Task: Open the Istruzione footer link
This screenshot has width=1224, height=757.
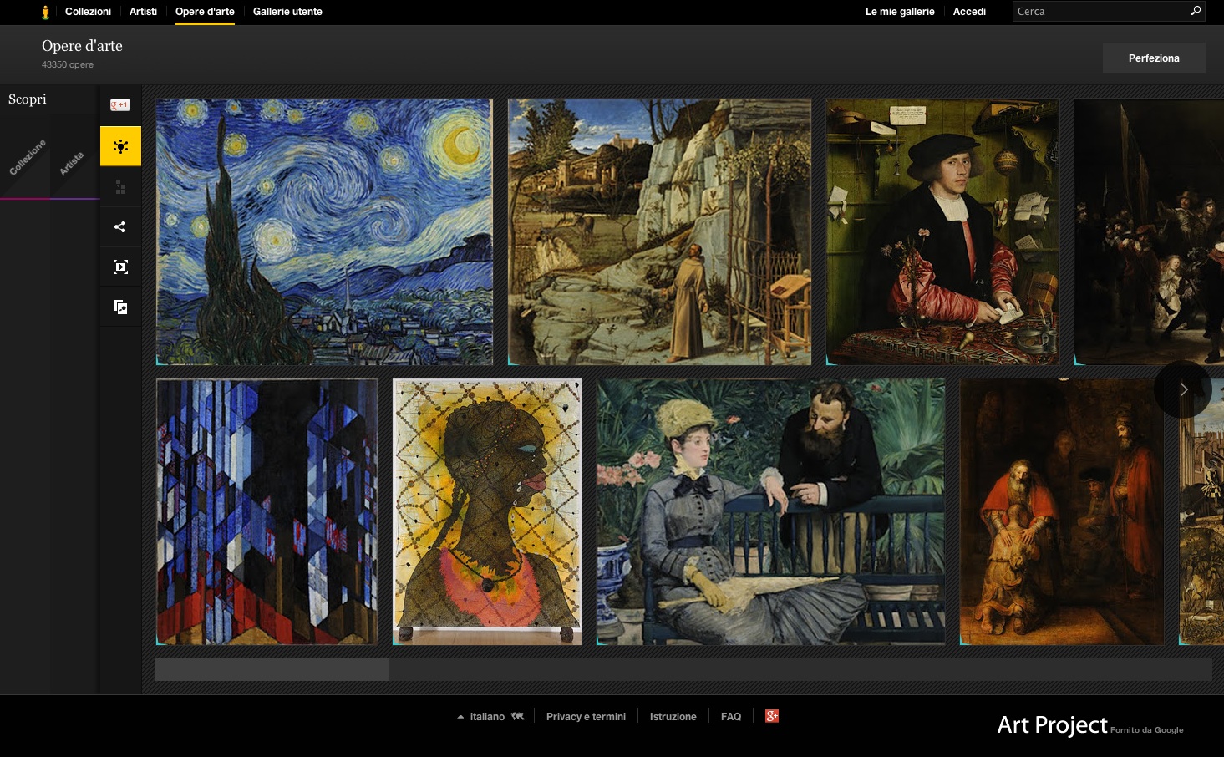Action: [673, 717]
